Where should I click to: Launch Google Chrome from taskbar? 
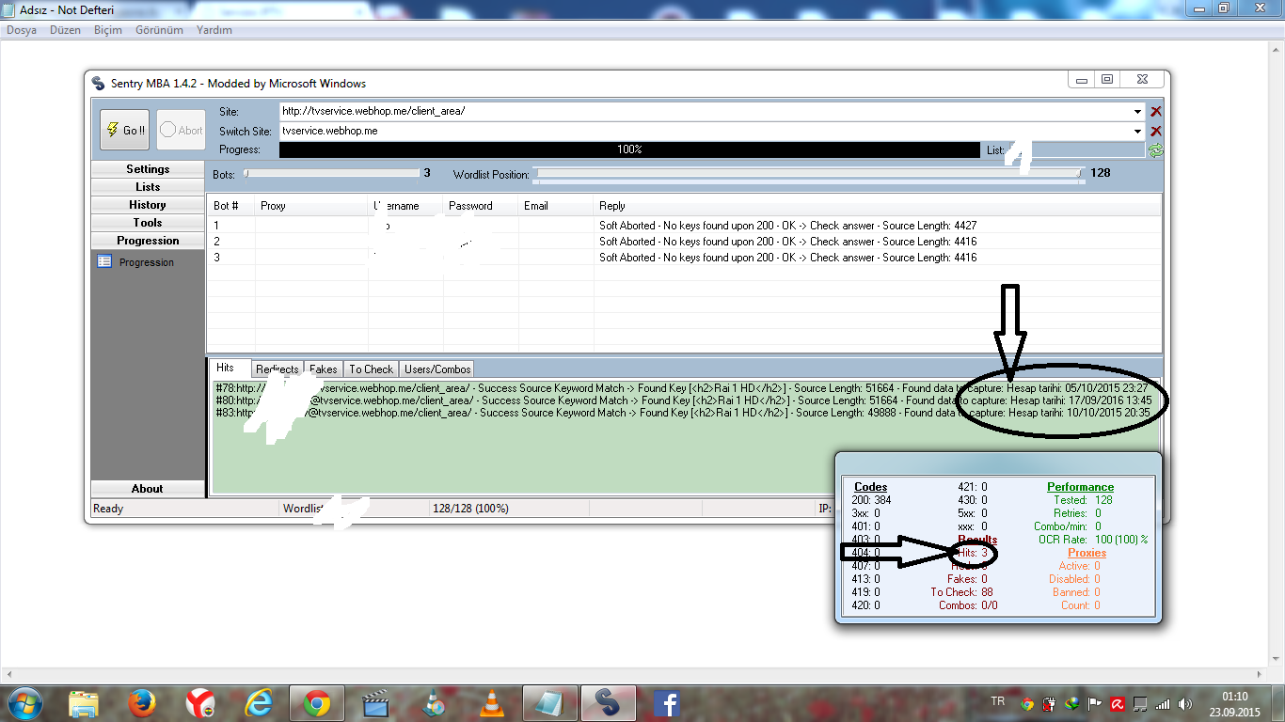click(x=317, y=703)
